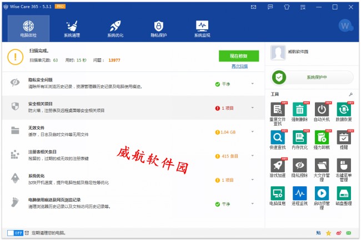361x240 pixels.
Task: Click the 再次扫描 link
Action: (239, 67)
